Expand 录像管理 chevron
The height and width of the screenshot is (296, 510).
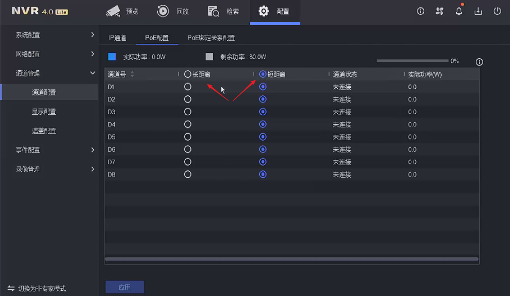coord(93,169)
